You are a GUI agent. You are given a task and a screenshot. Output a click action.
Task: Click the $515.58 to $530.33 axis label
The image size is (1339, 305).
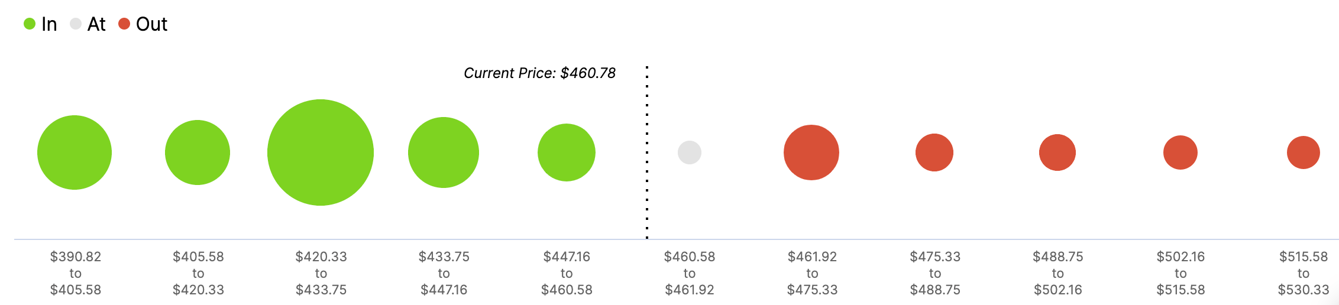[x=1304, y=273]
